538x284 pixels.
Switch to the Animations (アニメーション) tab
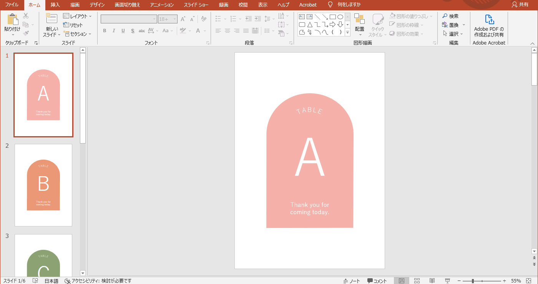tap(162, 5)
